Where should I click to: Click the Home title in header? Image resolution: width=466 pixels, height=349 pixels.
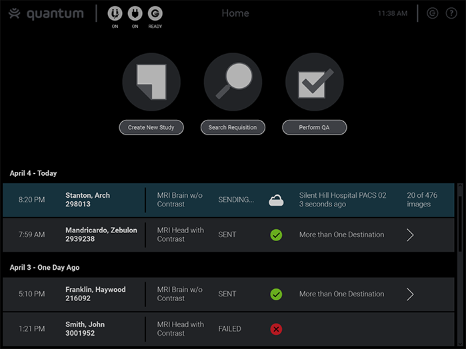[x=235, y=13]
